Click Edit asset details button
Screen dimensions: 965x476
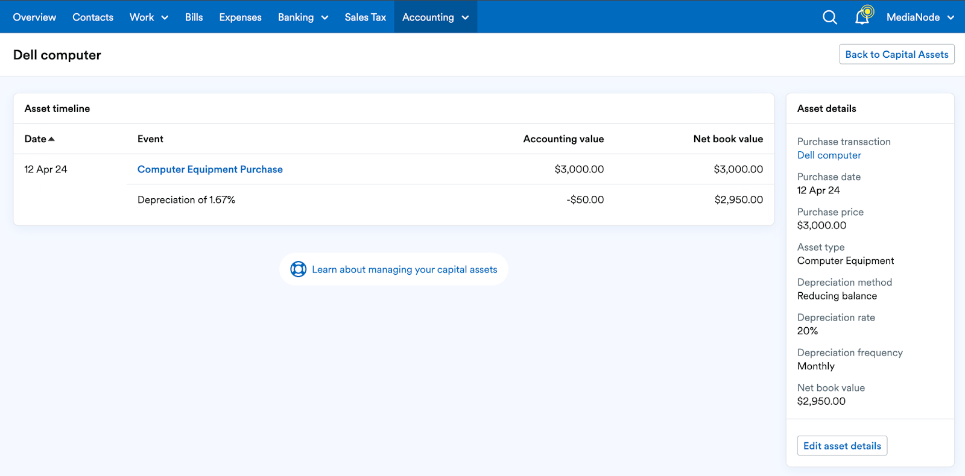pos(842,446)
